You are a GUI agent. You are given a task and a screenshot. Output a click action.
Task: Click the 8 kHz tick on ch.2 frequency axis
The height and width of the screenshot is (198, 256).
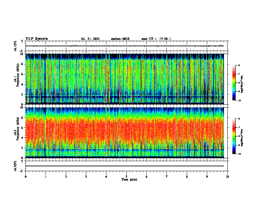23,118
